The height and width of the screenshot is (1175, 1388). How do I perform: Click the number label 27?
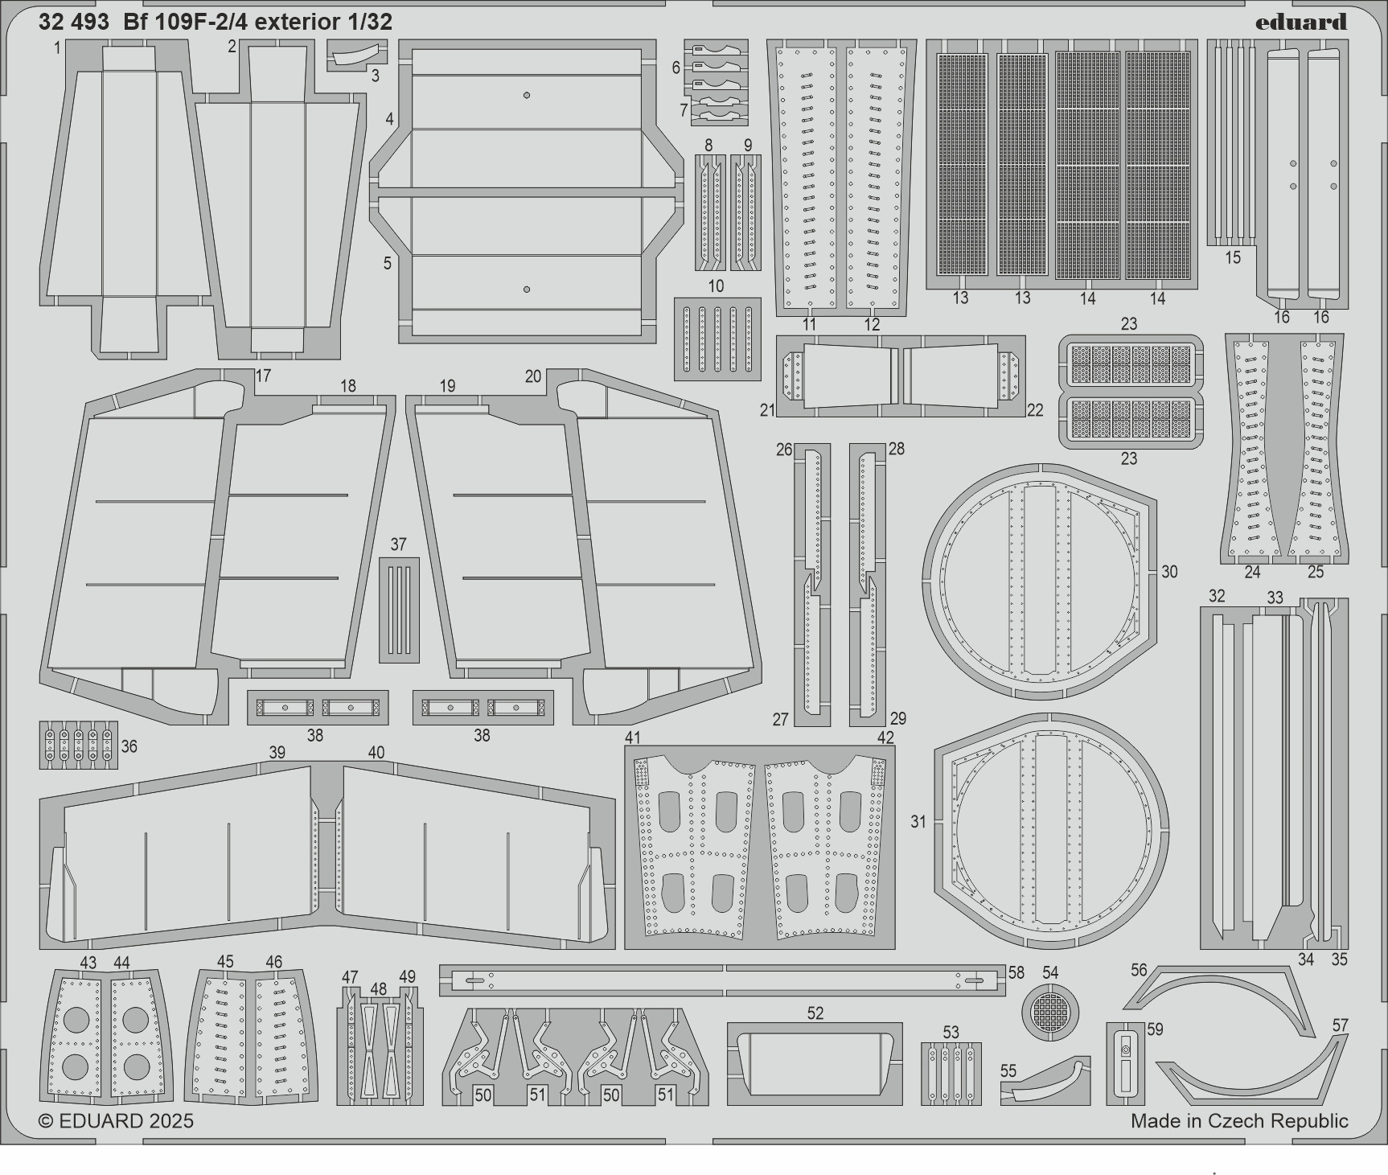click(780, 720)
